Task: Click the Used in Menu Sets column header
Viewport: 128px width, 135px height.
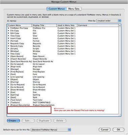Action: (67, 25)
